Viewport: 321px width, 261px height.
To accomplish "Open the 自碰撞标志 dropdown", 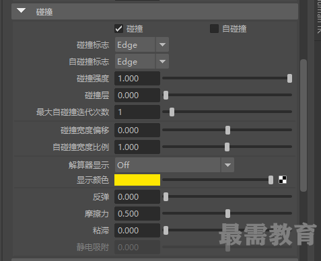I will click(142, 61).
